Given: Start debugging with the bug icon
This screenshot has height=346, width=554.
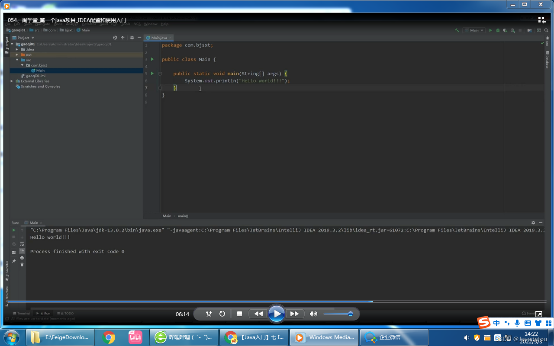Looking at the screenshot, I should tap(498, 30).
